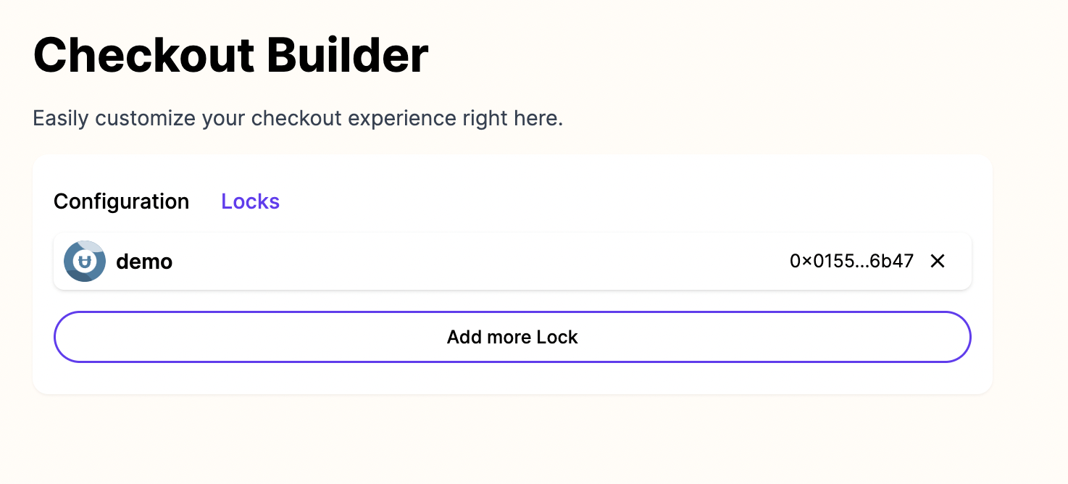Image resolution: width=1068 pixels, height=484 pixels.
Task: Tap the blue Unlock logo beside demo
Action: pyautogui.click(x=85, y=261)
